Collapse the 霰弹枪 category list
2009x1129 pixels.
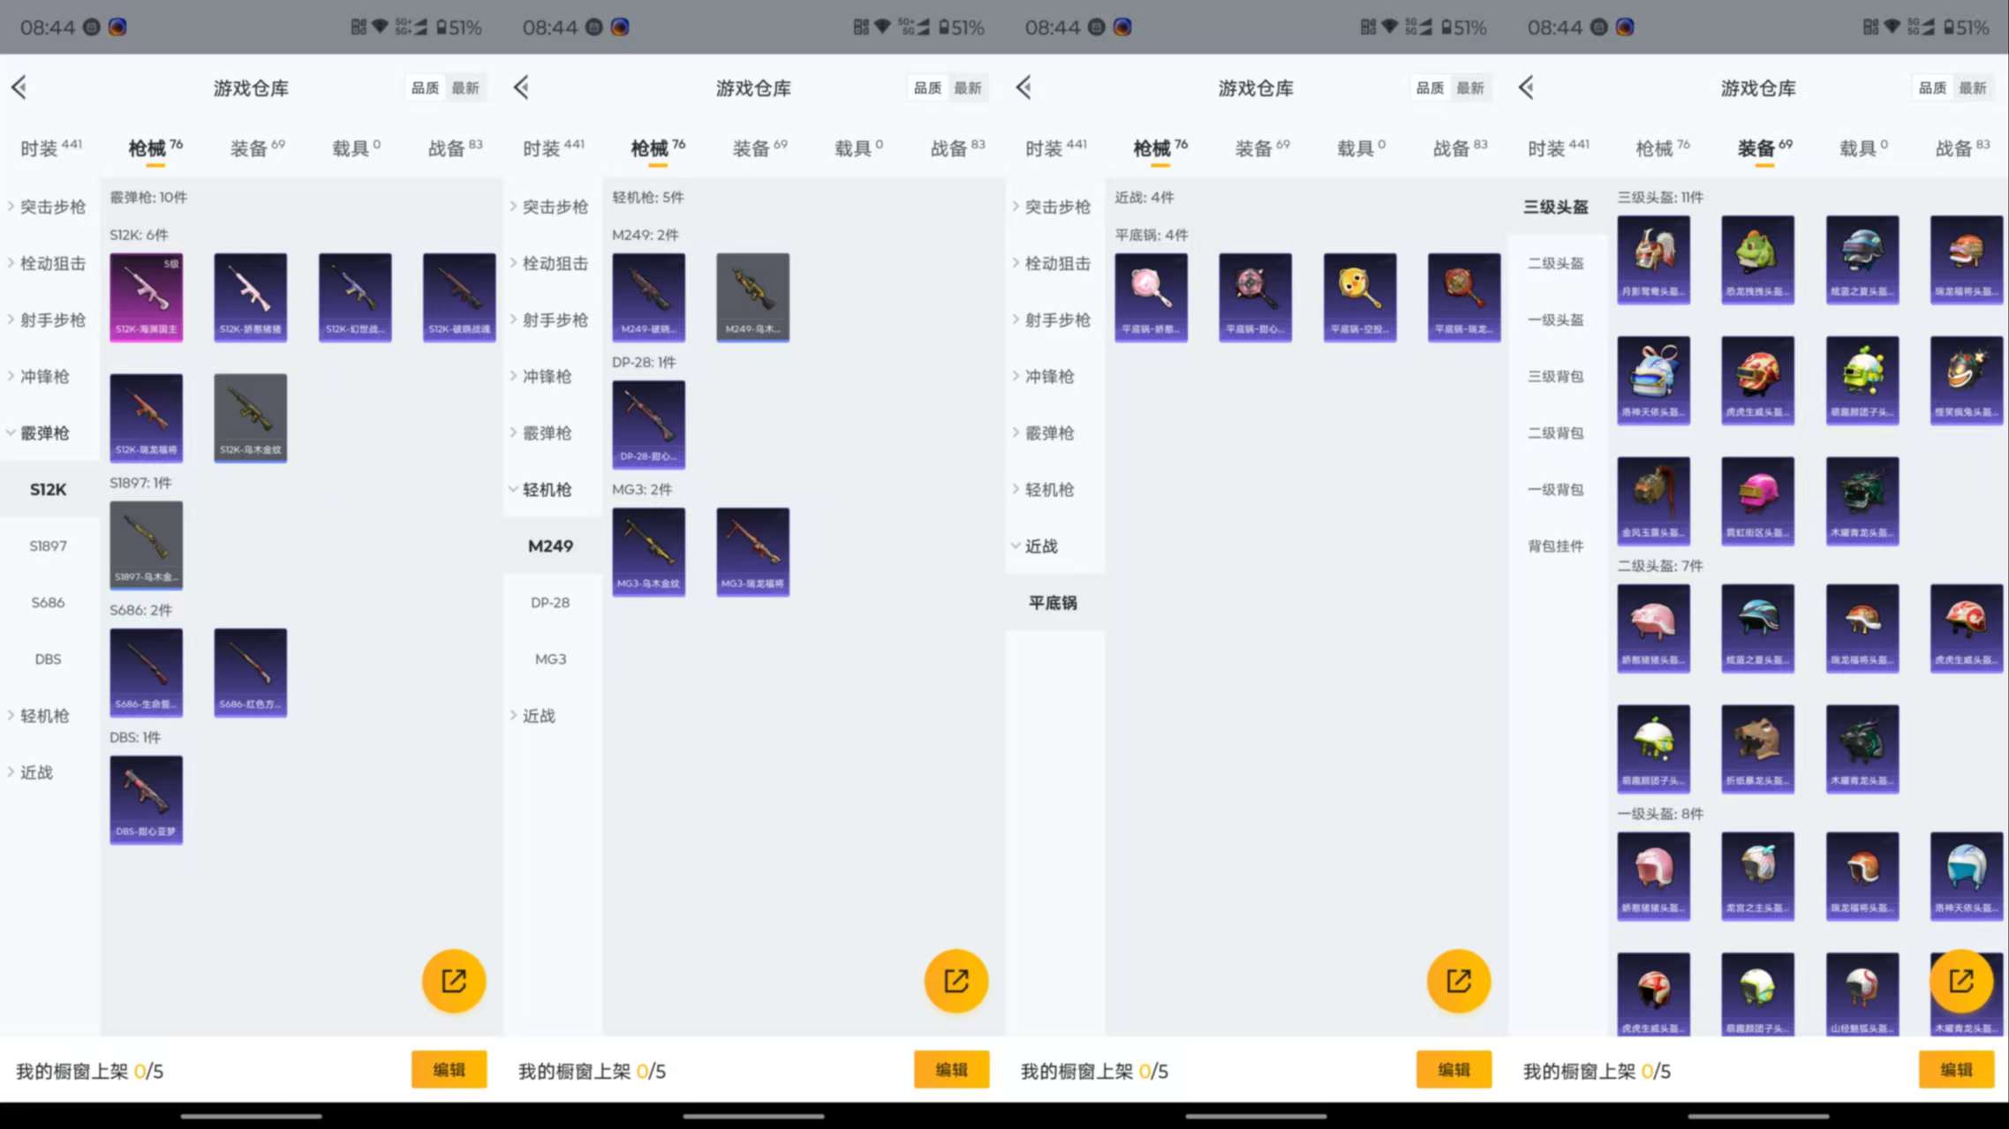tap(46, 433)
